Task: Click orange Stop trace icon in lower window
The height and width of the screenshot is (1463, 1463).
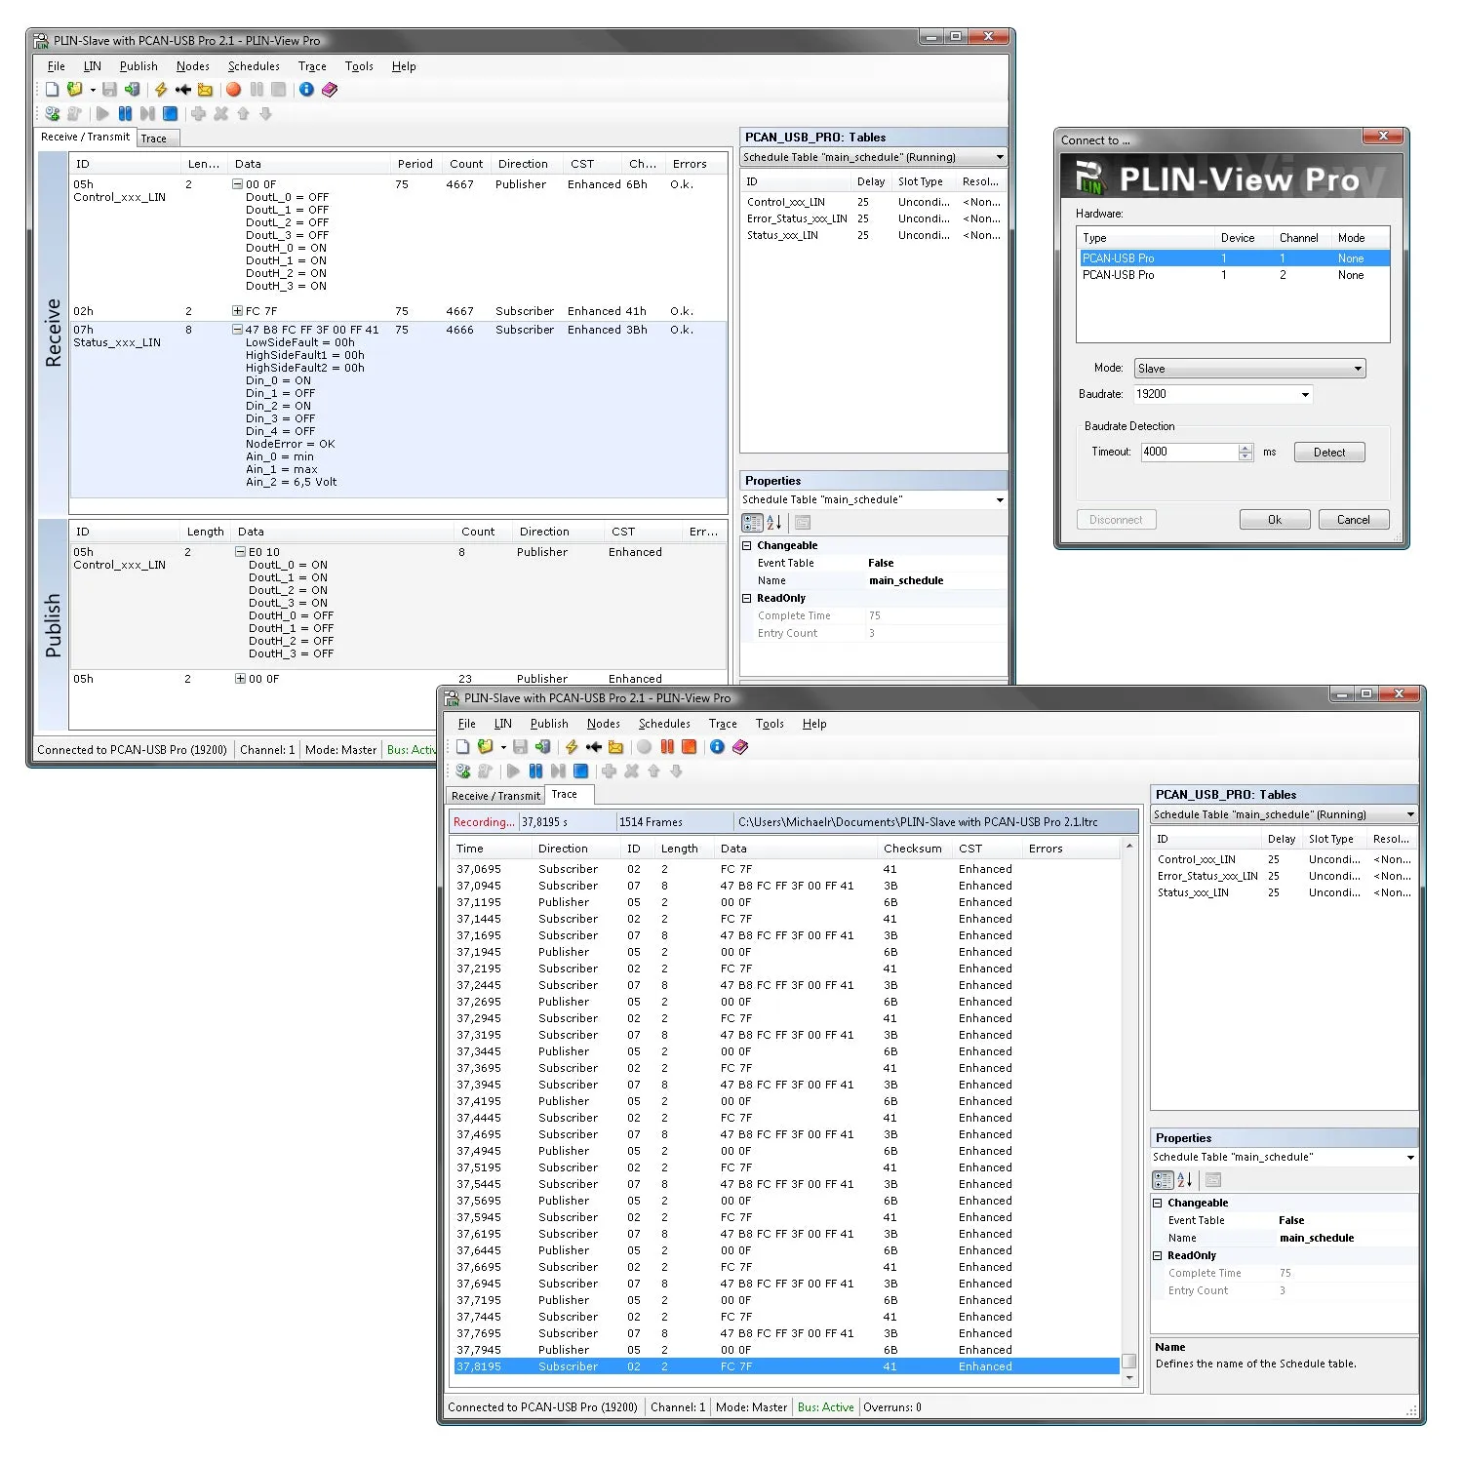Action: tap(689, 747)
